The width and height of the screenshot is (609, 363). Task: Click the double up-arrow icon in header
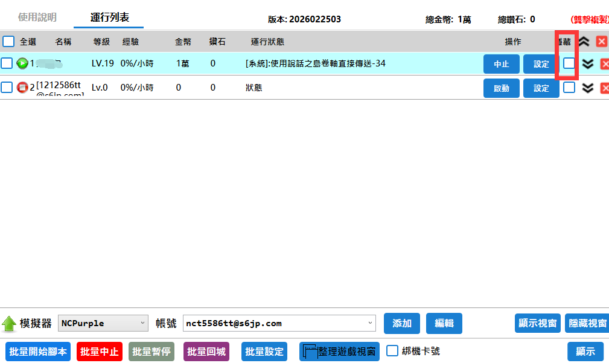pyautogui.click(x=584, y=42)
